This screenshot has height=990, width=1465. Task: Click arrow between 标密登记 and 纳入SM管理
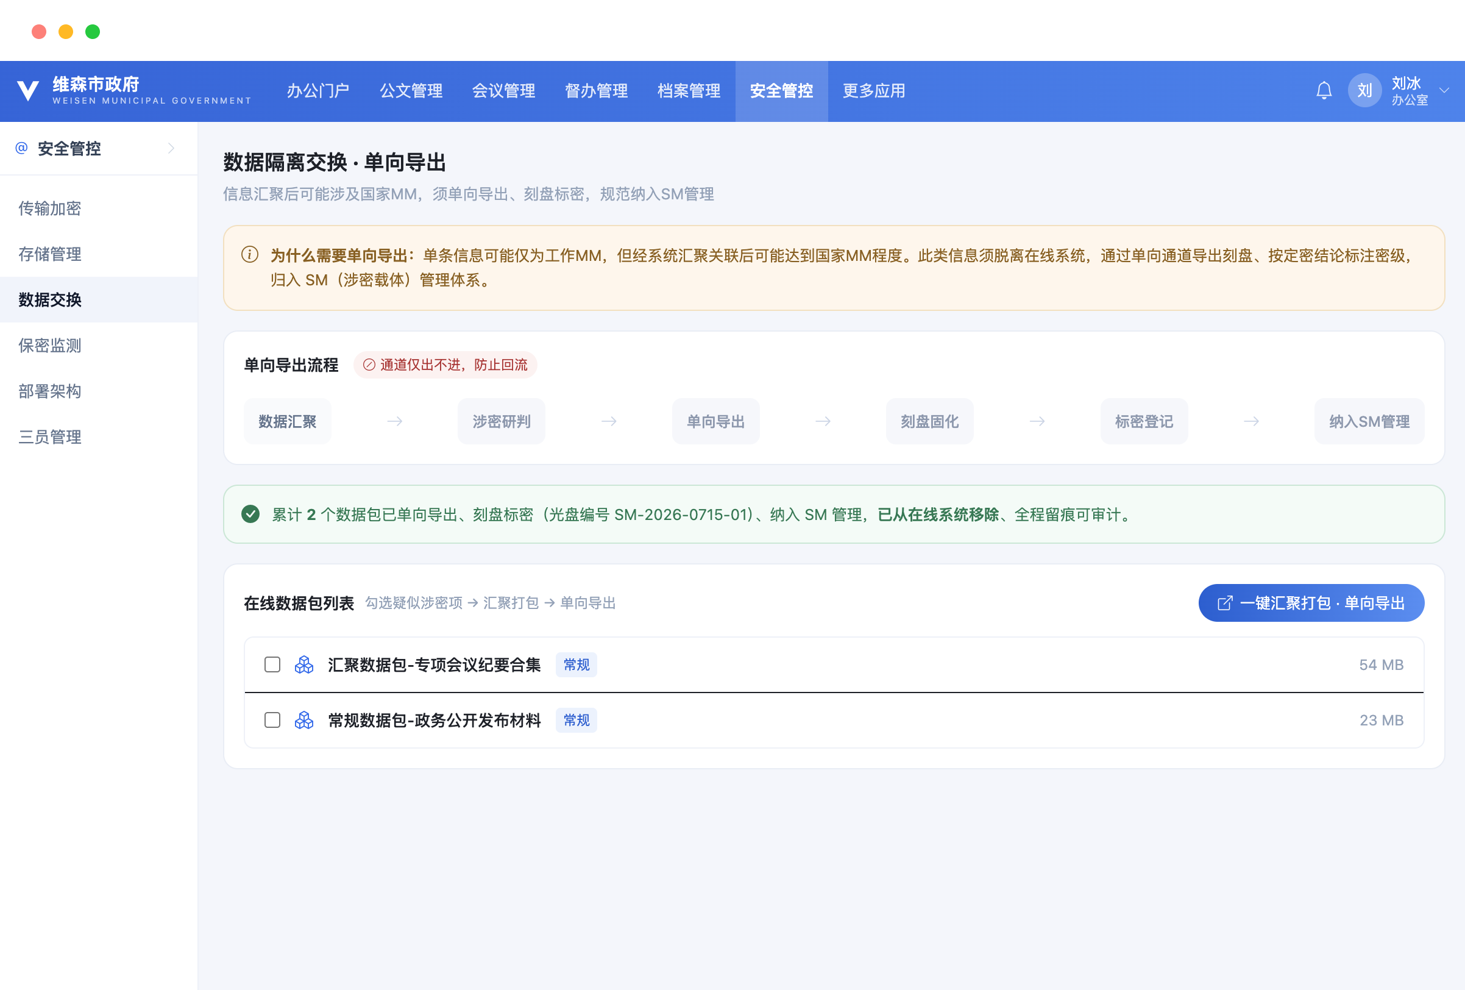(x=1251, y=421)
